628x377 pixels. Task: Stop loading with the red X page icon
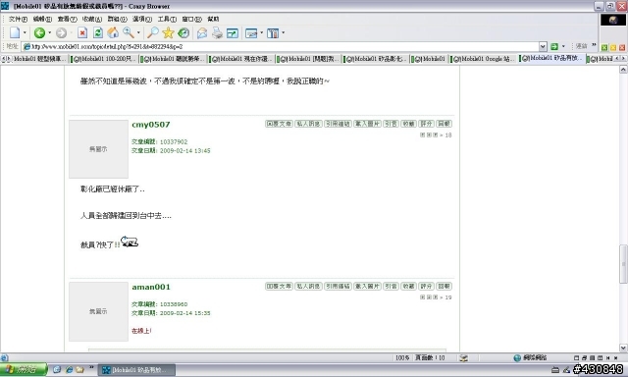(x=82, y=32)
